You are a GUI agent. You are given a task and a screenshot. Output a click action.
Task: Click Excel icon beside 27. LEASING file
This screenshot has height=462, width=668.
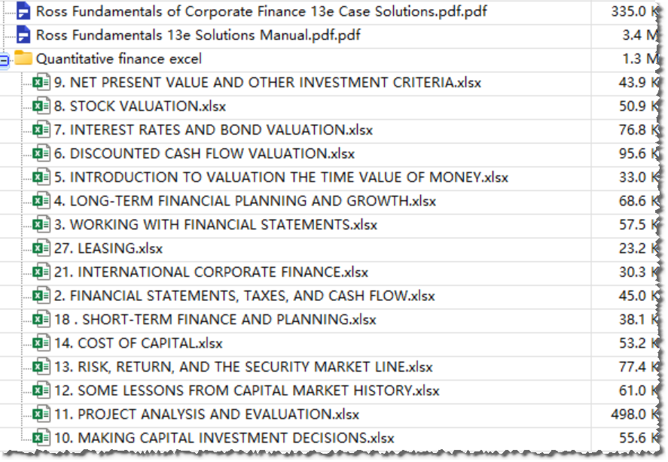(41, 248)
